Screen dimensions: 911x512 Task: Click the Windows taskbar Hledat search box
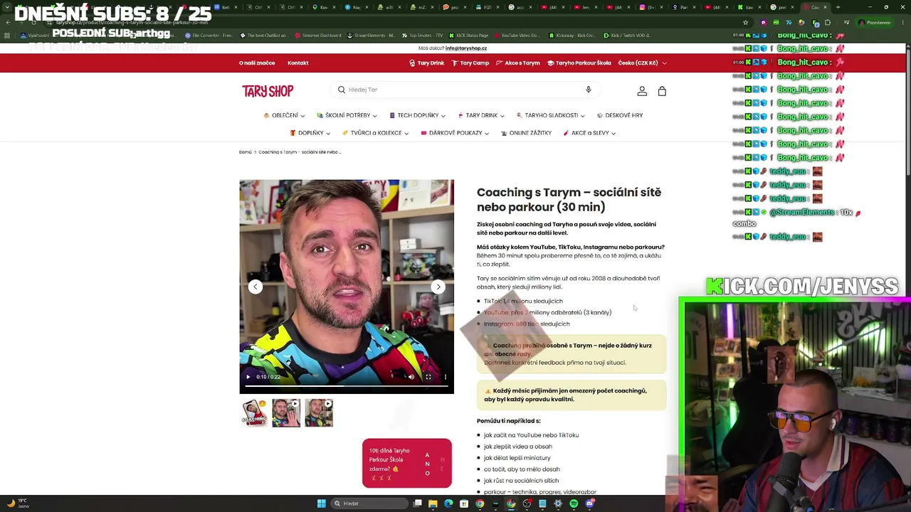pos(370,503)
